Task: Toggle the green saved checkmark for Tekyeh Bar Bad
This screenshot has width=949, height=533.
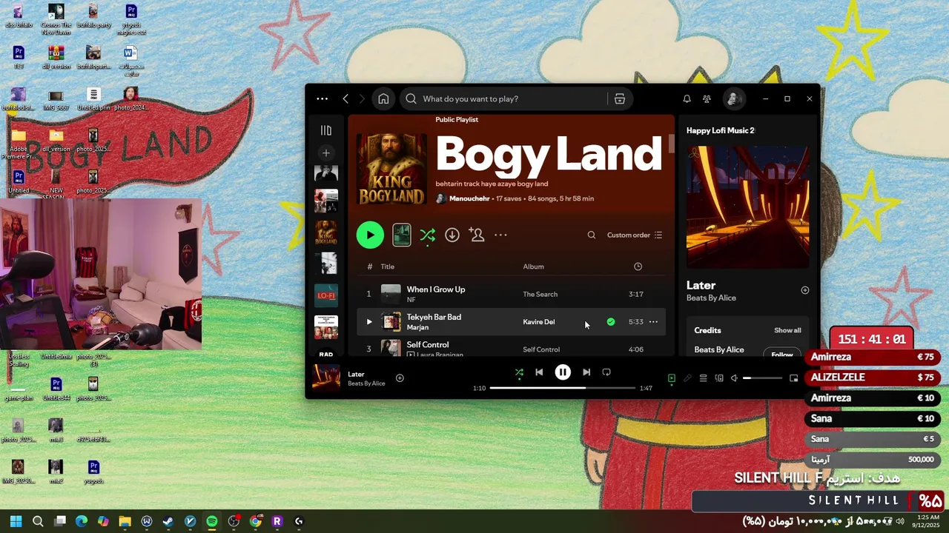Action: (611, 322)
